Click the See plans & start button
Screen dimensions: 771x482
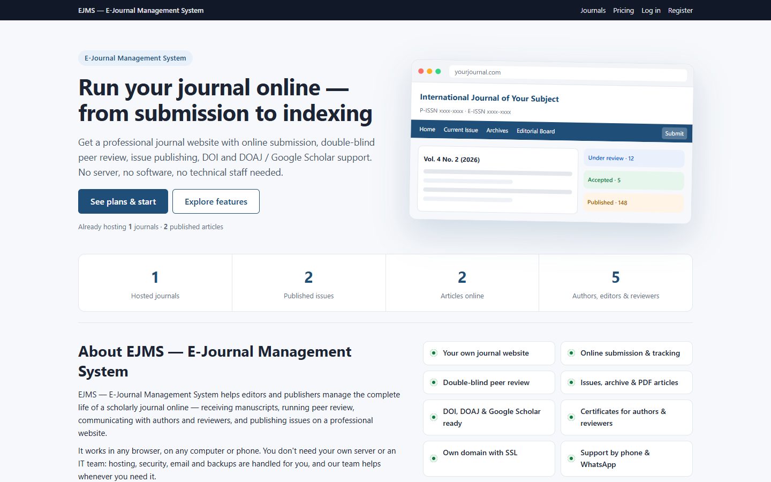point(123,201)
